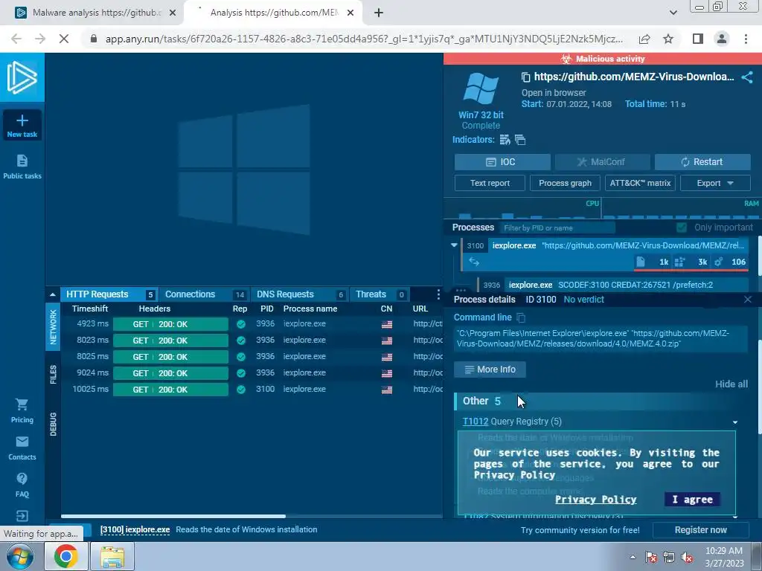
Task: Open the IOC button
Action: click(x=502, y=162)
